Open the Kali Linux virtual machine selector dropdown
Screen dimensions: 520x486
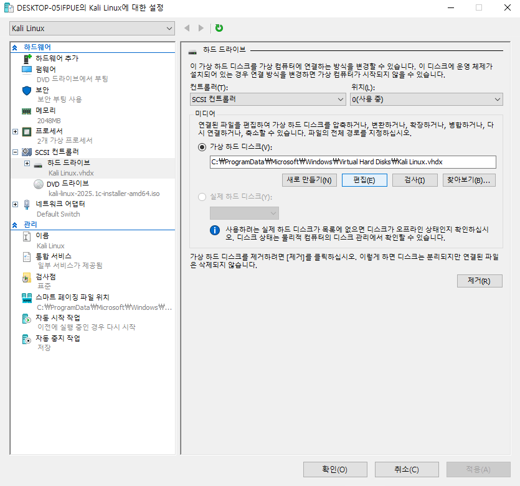pos(92,29)
